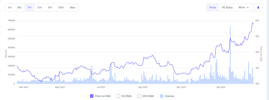Expand the More dropdown menu
The height and width of the screenshot is (100, 269).
[x=244, y=7]
